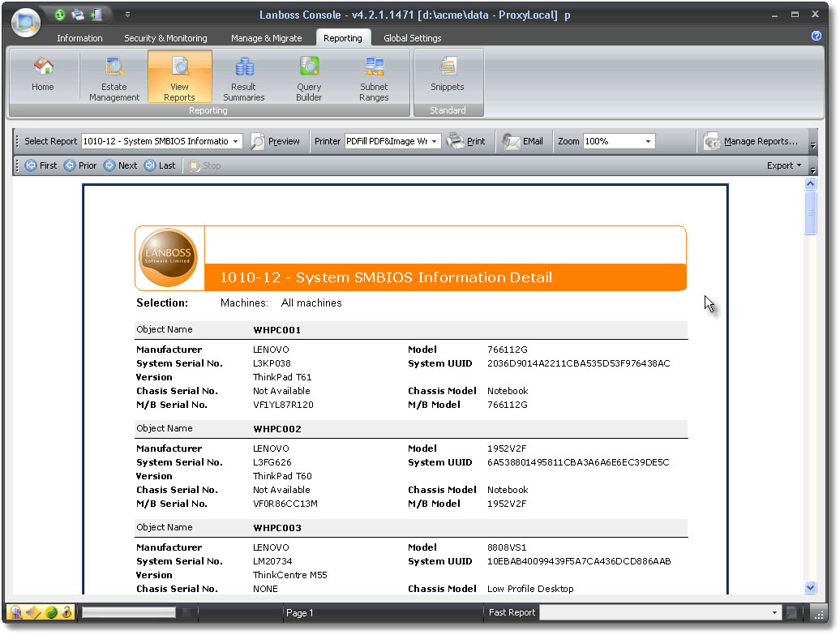The width and height of the screenshot is (840, 635).
Task: Expand the navigation toolbar overflow arrow
Action: pos(813,169)
